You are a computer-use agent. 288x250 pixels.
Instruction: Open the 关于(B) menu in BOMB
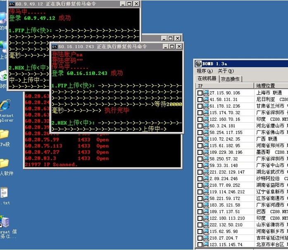coord(226,71)
